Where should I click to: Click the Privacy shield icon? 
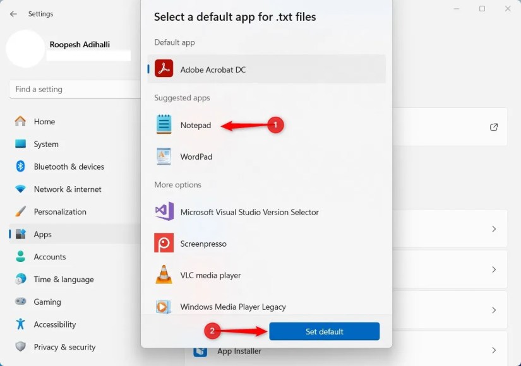pyautogui.click(x=20, y=346)
